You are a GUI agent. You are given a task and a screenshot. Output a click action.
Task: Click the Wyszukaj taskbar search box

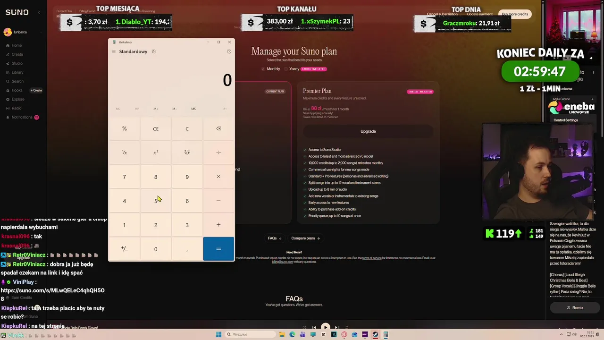point(250,334)
